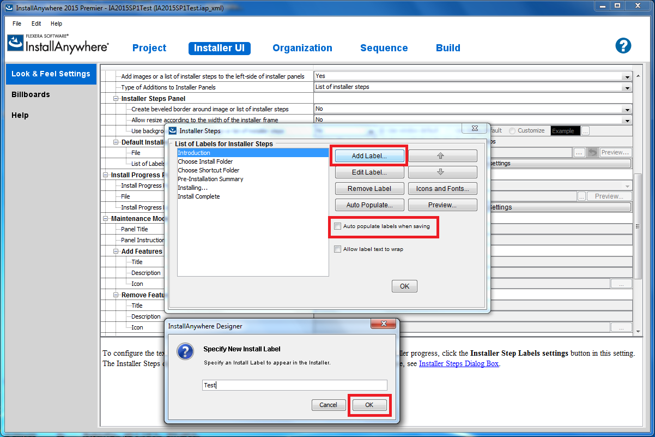Click the black Example color swatch
Viewport: 655px width, 437px height.
(565, 131)
